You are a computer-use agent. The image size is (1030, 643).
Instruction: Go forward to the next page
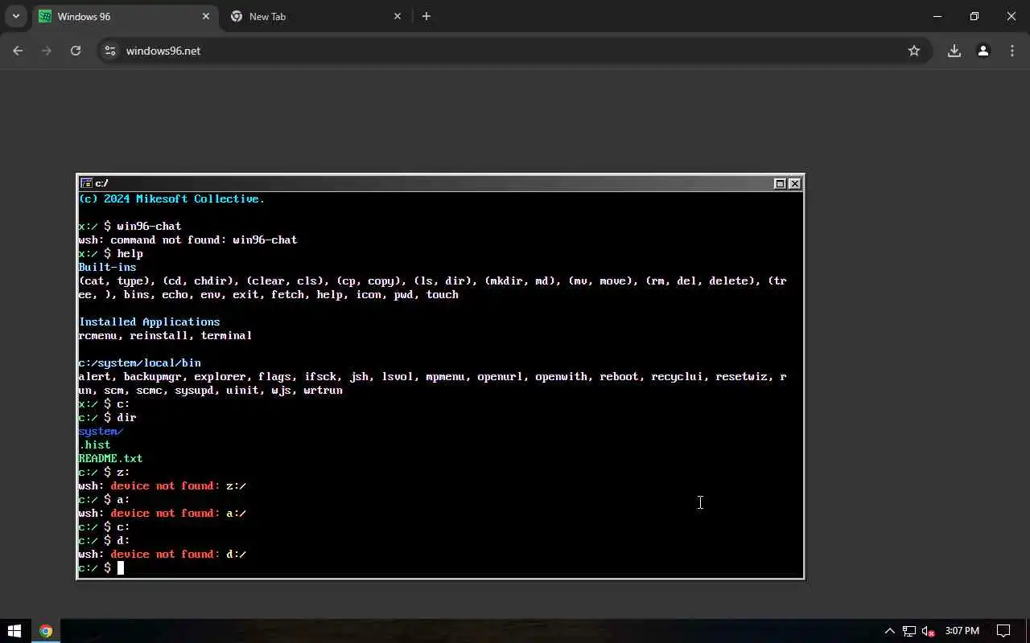click(47, 51)
